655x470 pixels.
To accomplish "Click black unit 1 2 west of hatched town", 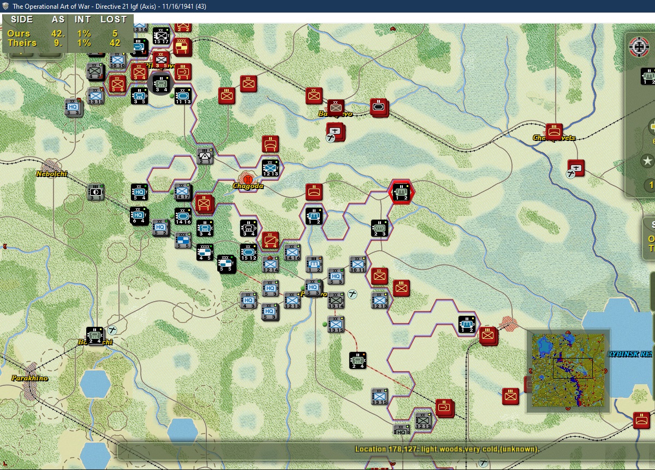I will 467,324.
